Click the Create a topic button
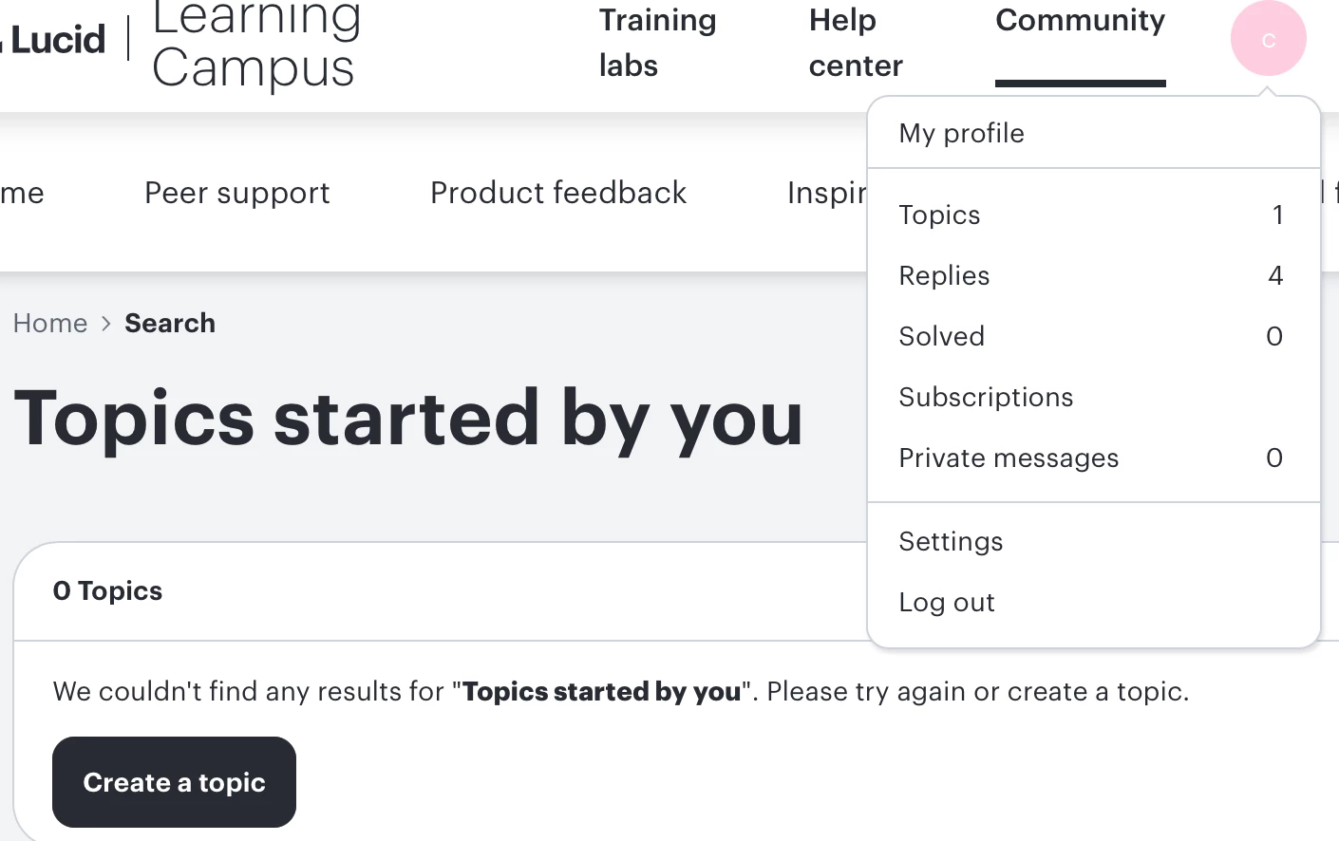The width and height of the screenshot is (1339, 841). click(x=174, y=782)
